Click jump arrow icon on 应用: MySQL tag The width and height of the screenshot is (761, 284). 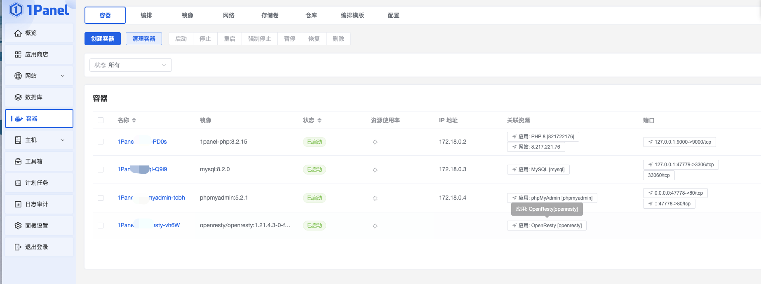(514, 170)
